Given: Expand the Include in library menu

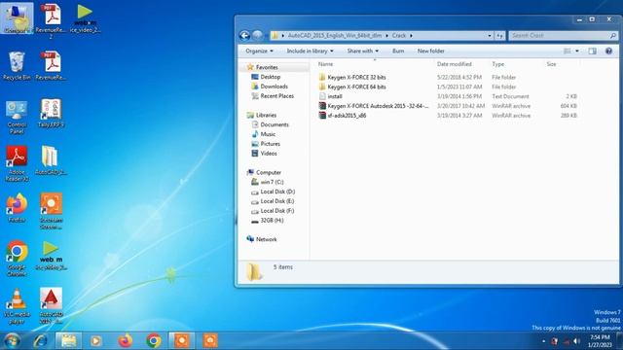Looking at the screenshot, I should (310, 51).
